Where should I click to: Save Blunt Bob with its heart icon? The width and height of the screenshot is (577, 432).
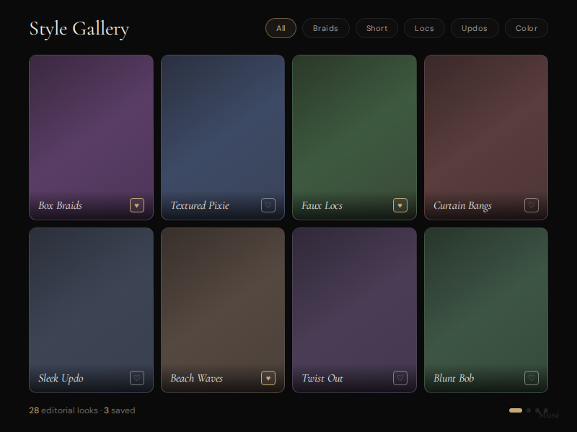coord(532,378)
